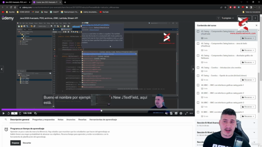Open the Notas tab

[61, 120]
